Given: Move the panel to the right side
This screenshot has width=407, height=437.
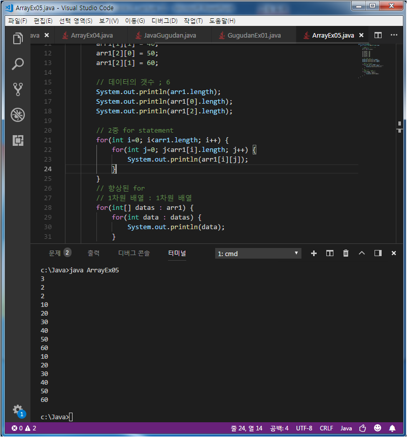Looking at the screenshot, I should pyautogui.click(x=378, y=253).
